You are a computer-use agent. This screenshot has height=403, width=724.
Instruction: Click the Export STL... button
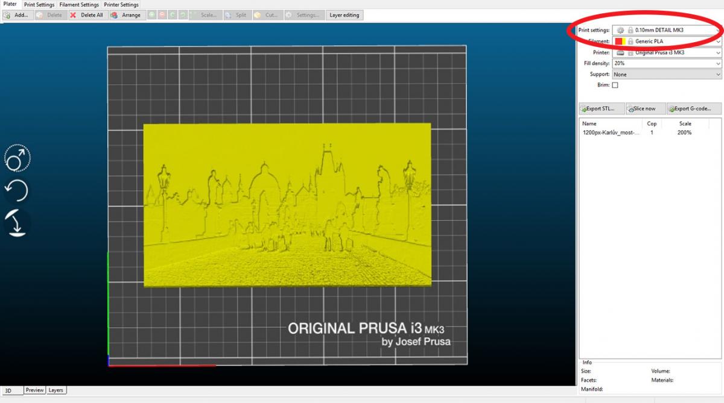pyautogui.click(x=602, y=108)
